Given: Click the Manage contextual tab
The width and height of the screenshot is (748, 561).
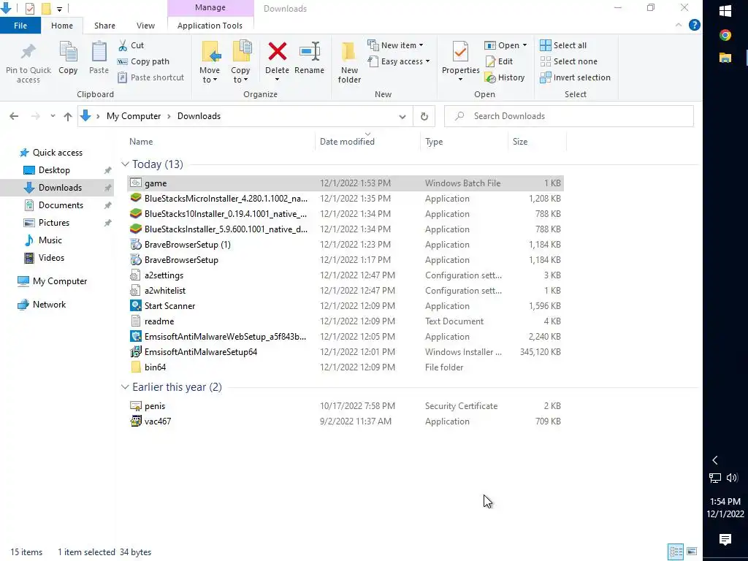Looking at the screenshot, I should click(210, 7).
